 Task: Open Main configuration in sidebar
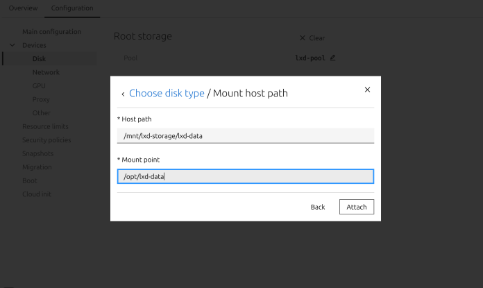pos(51,32)
